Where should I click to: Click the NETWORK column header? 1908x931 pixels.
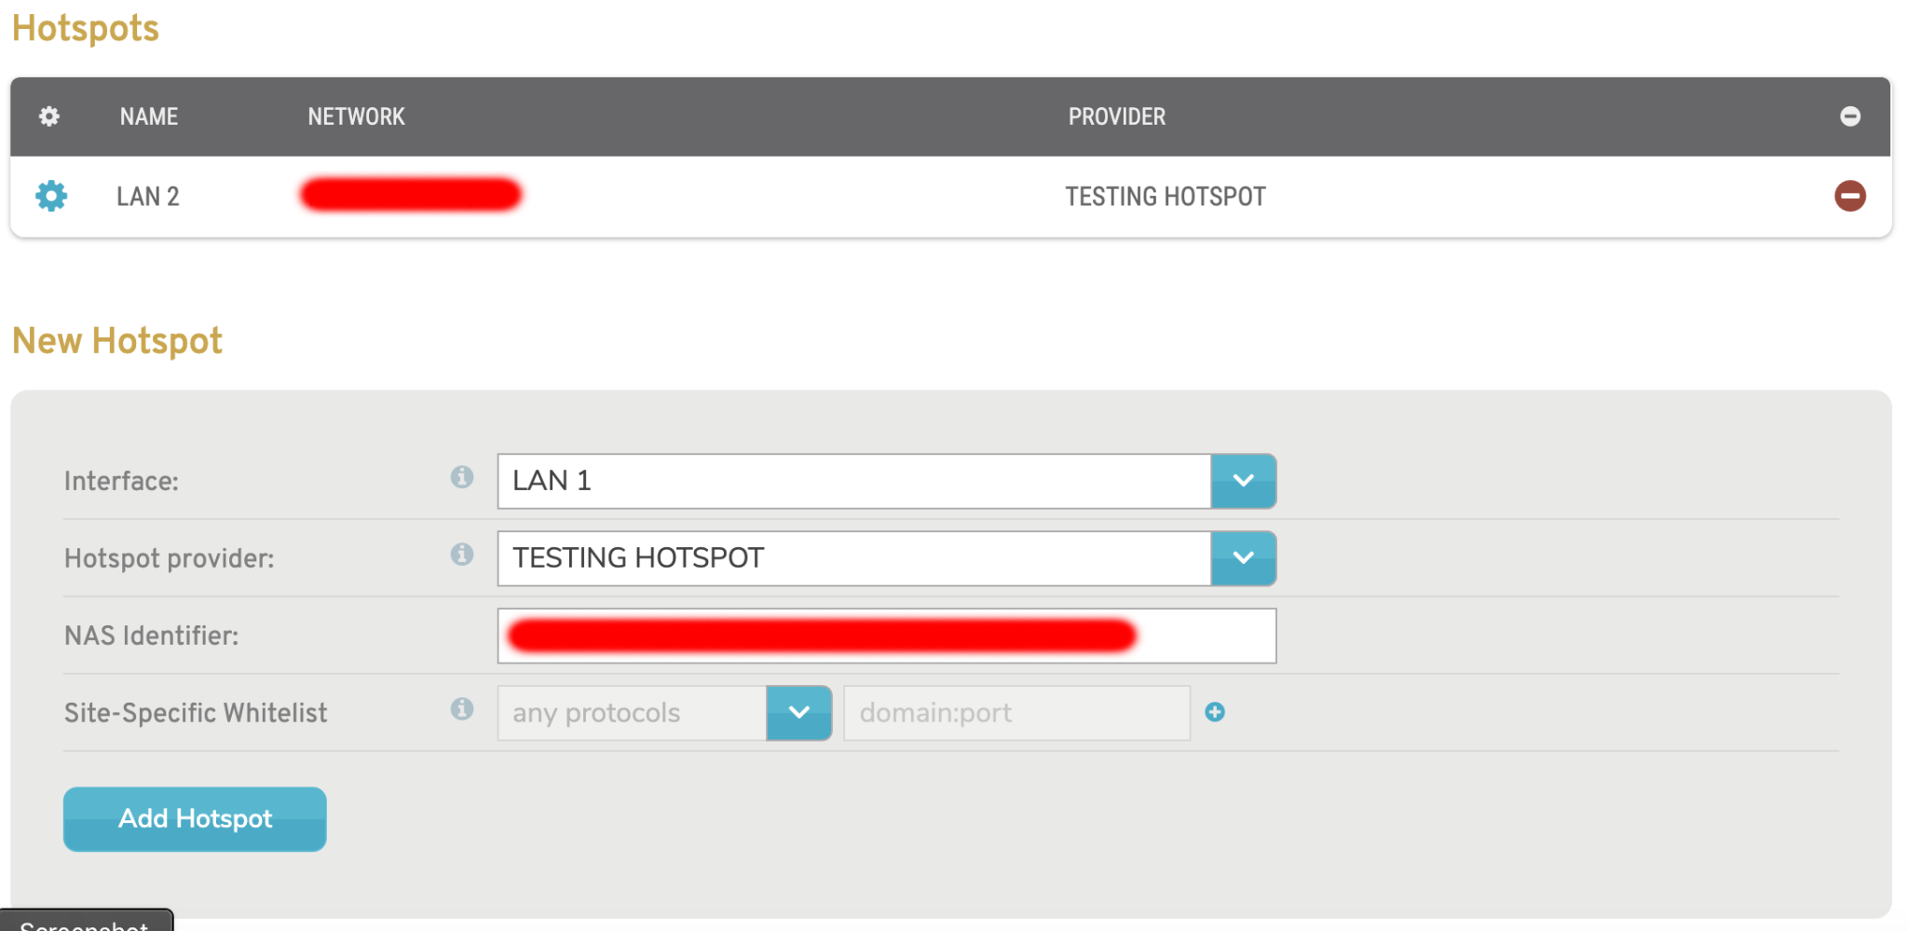[x=356, y=116]
